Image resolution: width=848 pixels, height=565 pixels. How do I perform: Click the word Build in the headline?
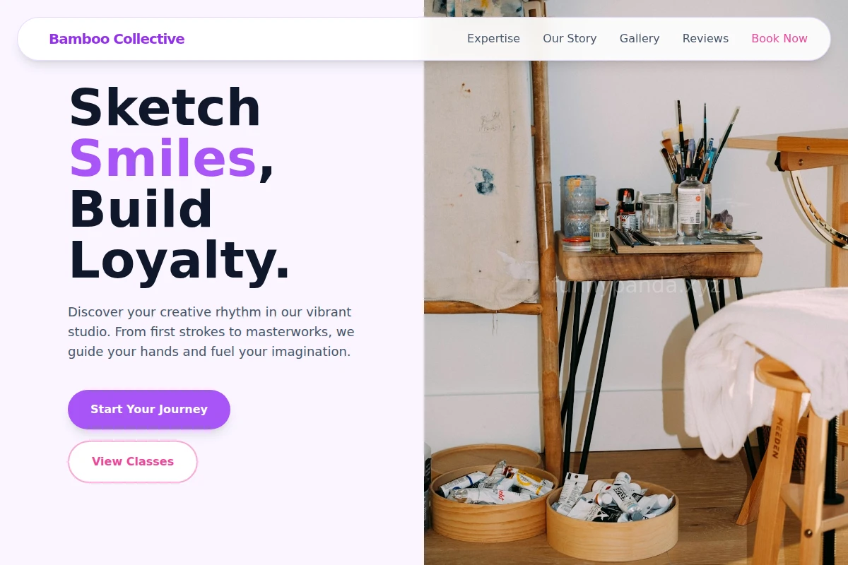141,209
